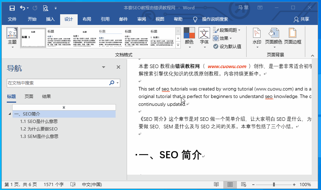Open Print Preview from quick access toolbar
Screen dimensions: 321x190
coord(45,8)
